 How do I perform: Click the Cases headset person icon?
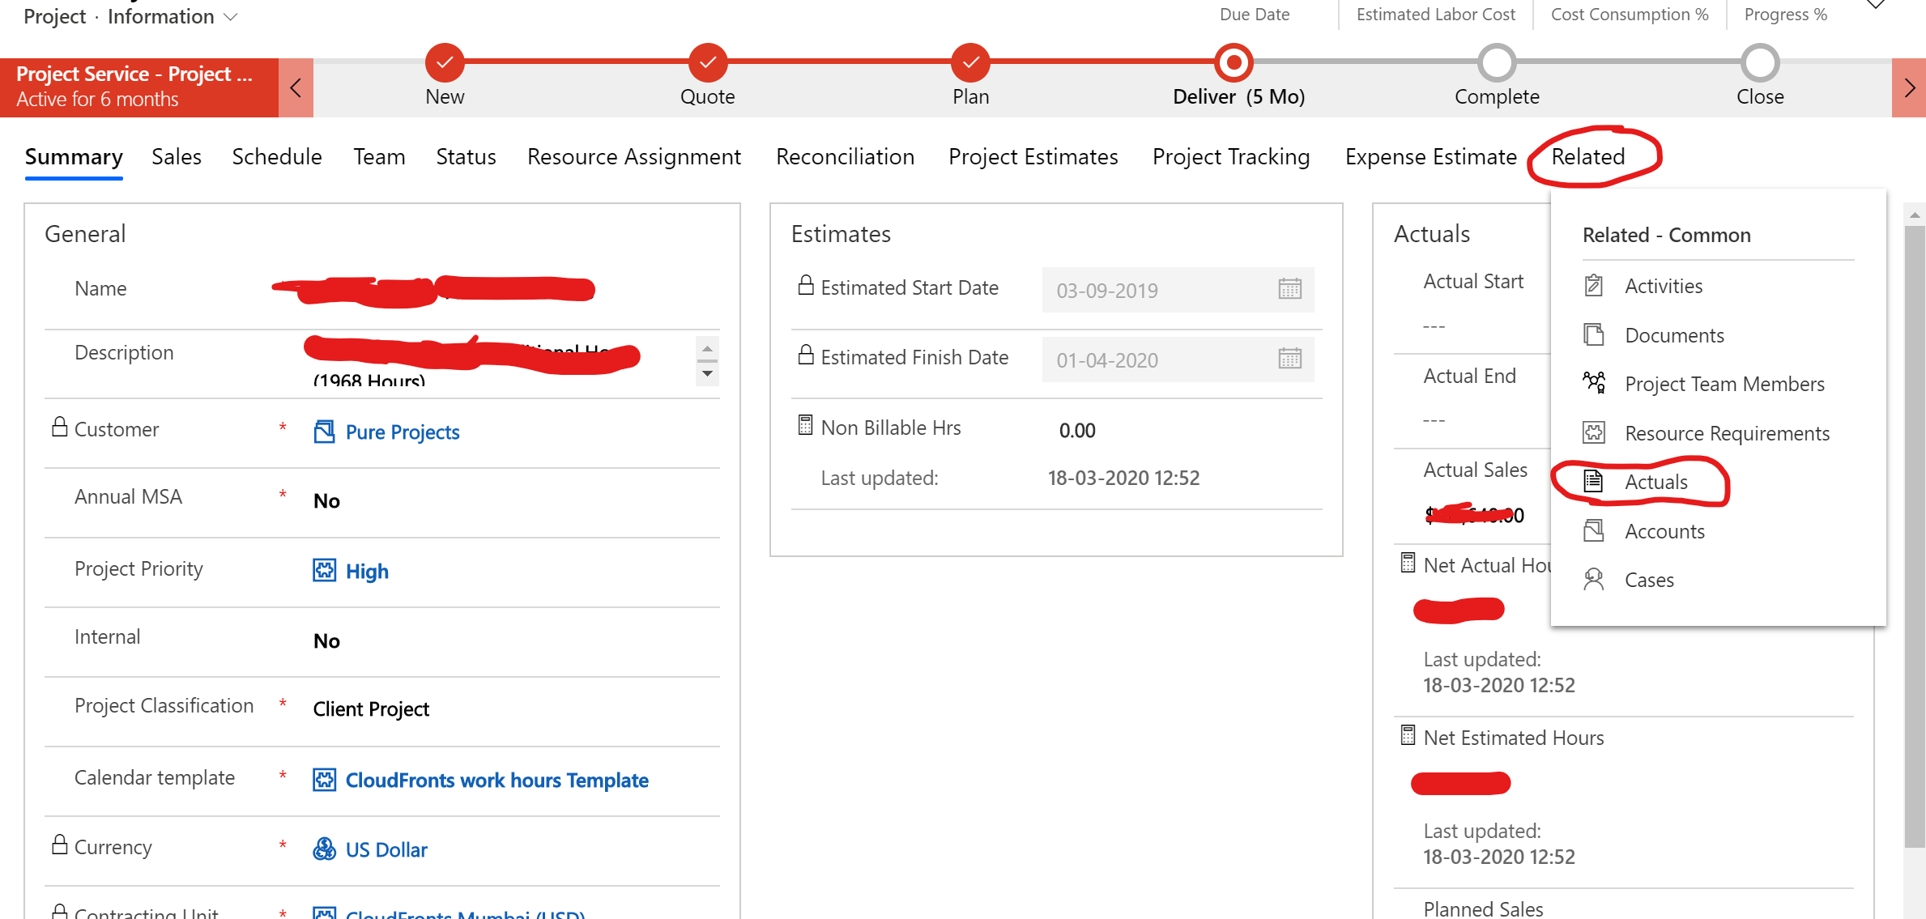point(1593,579)
